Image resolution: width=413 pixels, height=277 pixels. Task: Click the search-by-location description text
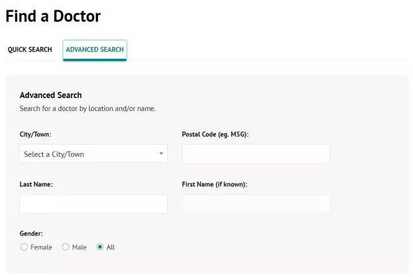[x=88, y=108]
